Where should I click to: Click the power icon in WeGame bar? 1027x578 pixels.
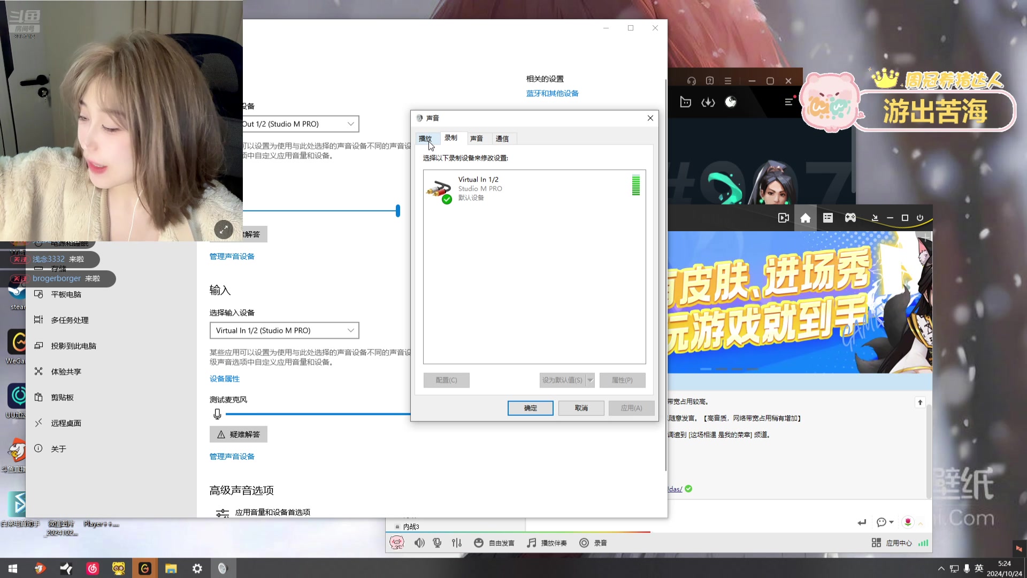(x=920, y=218)
